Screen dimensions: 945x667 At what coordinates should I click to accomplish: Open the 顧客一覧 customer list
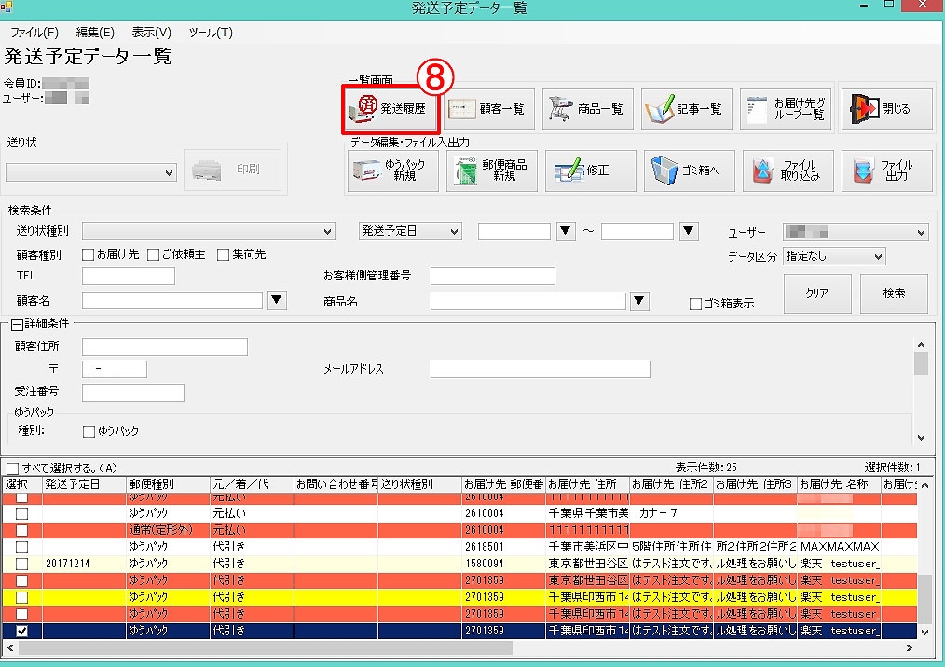pyautogui.click(x=487, y=109)
